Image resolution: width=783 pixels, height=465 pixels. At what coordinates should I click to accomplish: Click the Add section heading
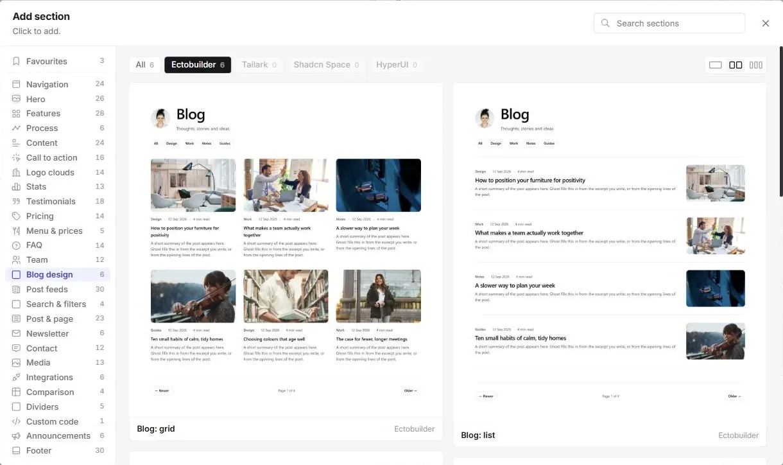click(x=41, y=17)
